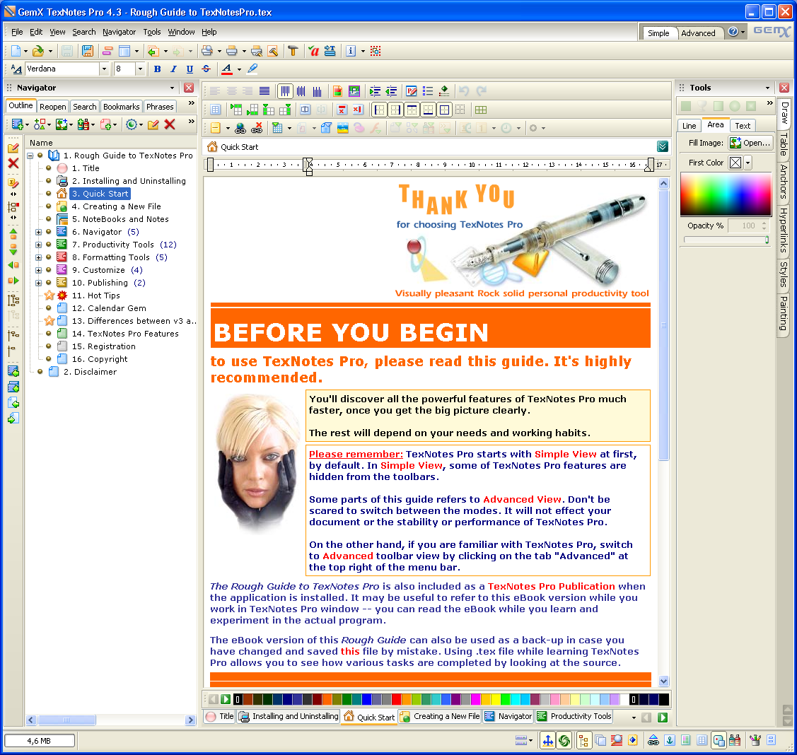Click the insert hyperlink globe icon

[x=240, y=128]
